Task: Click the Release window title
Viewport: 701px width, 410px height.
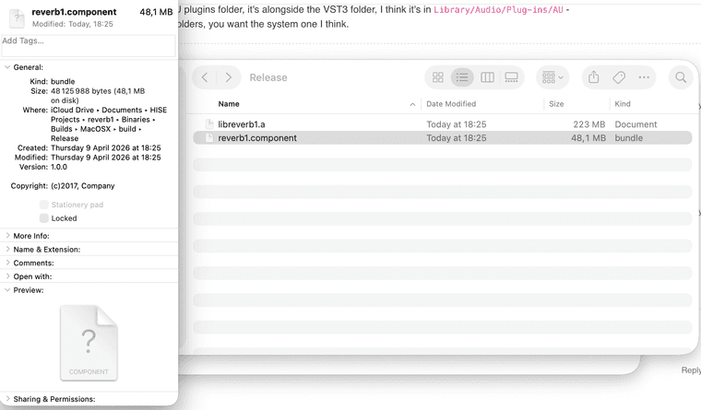Action: coord(268,77)
